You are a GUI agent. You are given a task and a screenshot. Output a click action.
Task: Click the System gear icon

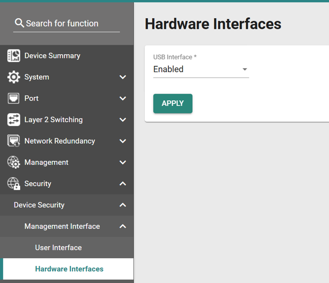click(14, 77)
